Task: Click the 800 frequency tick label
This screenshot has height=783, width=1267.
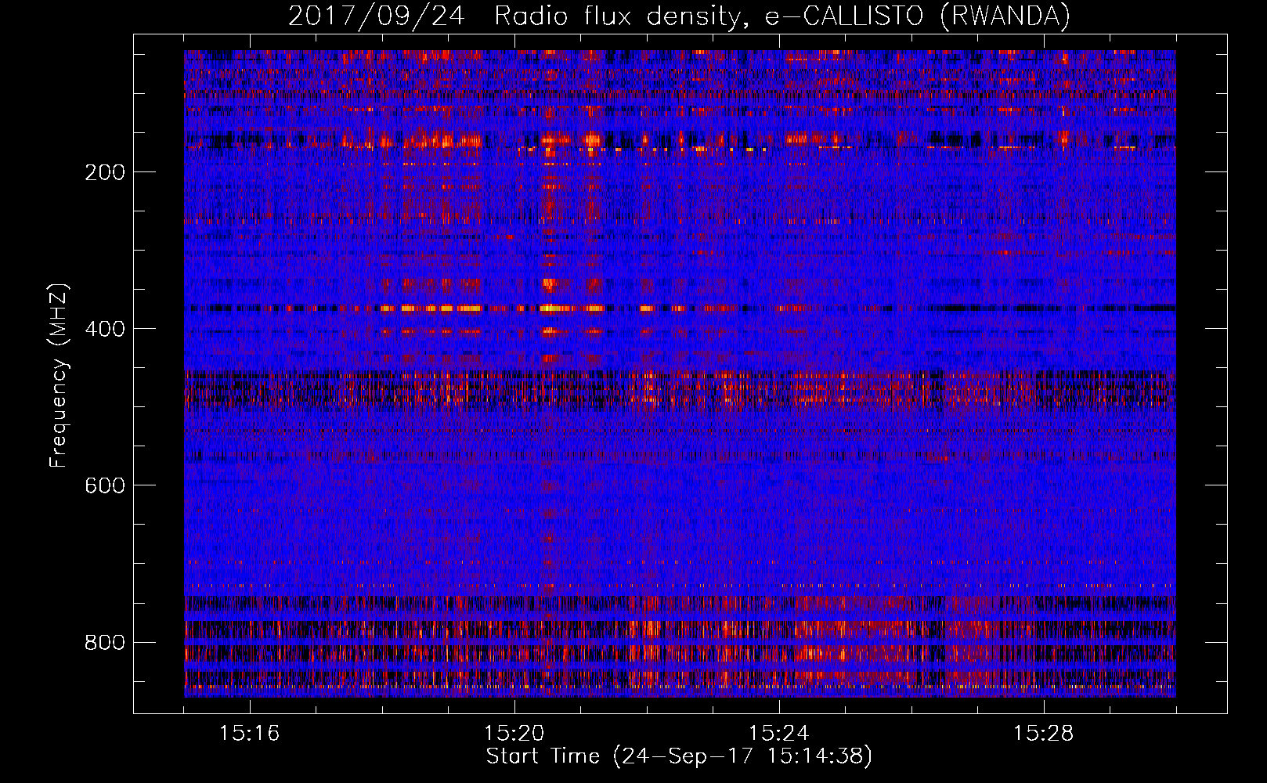Action: (105, 643)
